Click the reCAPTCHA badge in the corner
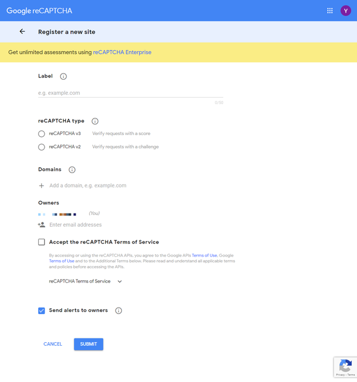The height and width of the screenshot is (382, 357). click(345, 367)
